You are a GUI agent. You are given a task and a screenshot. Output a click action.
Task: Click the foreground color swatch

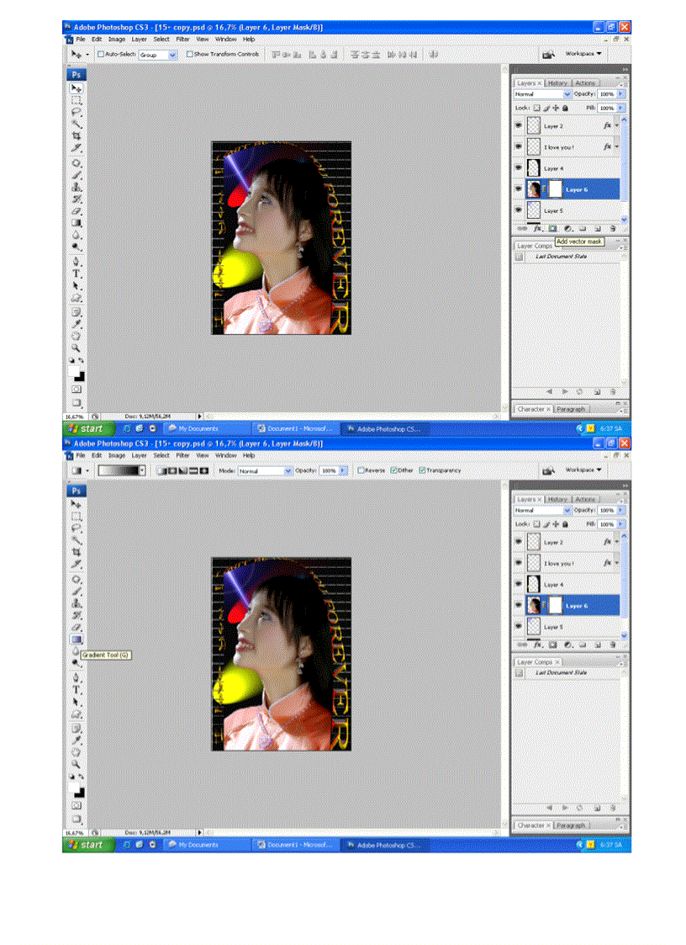pyautogui.click(x=75, y=788)
